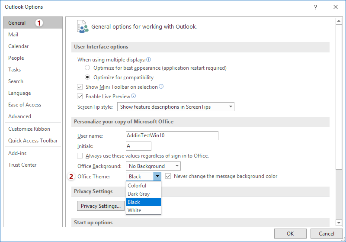Confirm changes with the OK button
This screenshot has height=242, width=346.
click(290, 234)
